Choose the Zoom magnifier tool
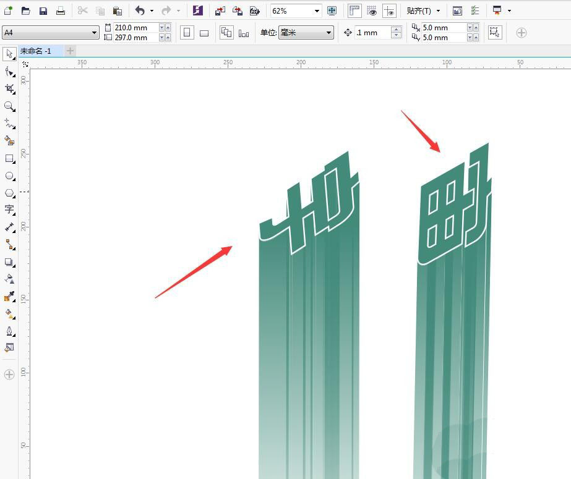571x479 pixels. pos(9,106)
